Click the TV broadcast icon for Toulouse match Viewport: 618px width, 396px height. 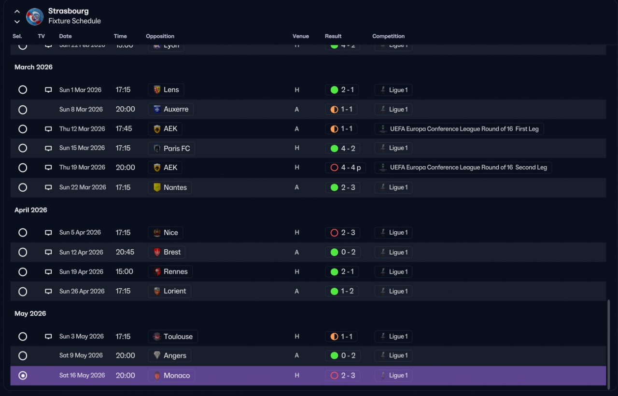(x=48, y=337)
